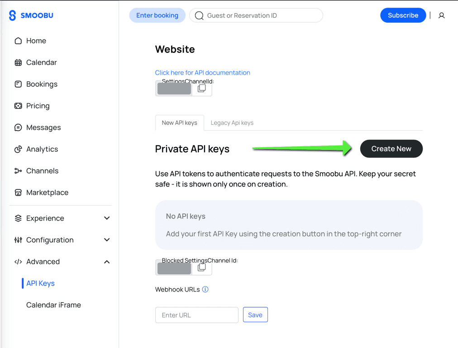This screenshot has width=458, height=348.
Task: Click the Create New button
Action: click(391, 149)
